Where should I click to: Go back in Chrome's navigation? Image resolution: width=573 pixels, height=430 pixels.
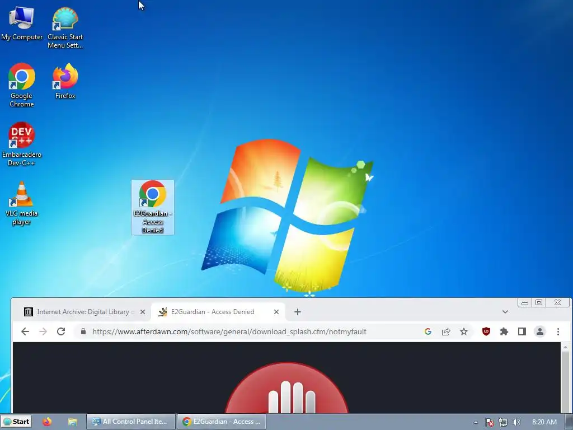click(x=25, y=331)
